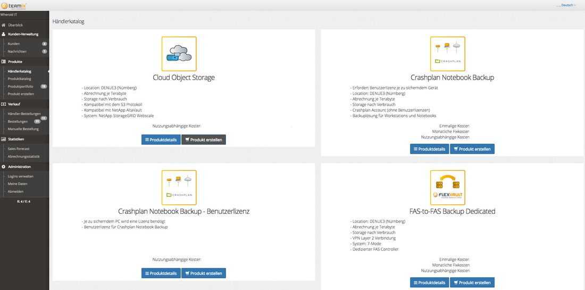Click the Cloud Object Storage title
This screenshot has width=585, height=290.
click(x=183, y=78)
